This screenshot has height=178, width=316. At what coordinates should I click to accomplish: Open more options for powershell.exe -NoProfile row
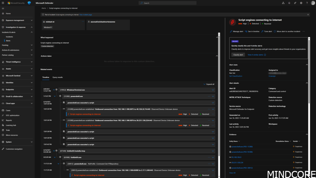click(209, 164)
